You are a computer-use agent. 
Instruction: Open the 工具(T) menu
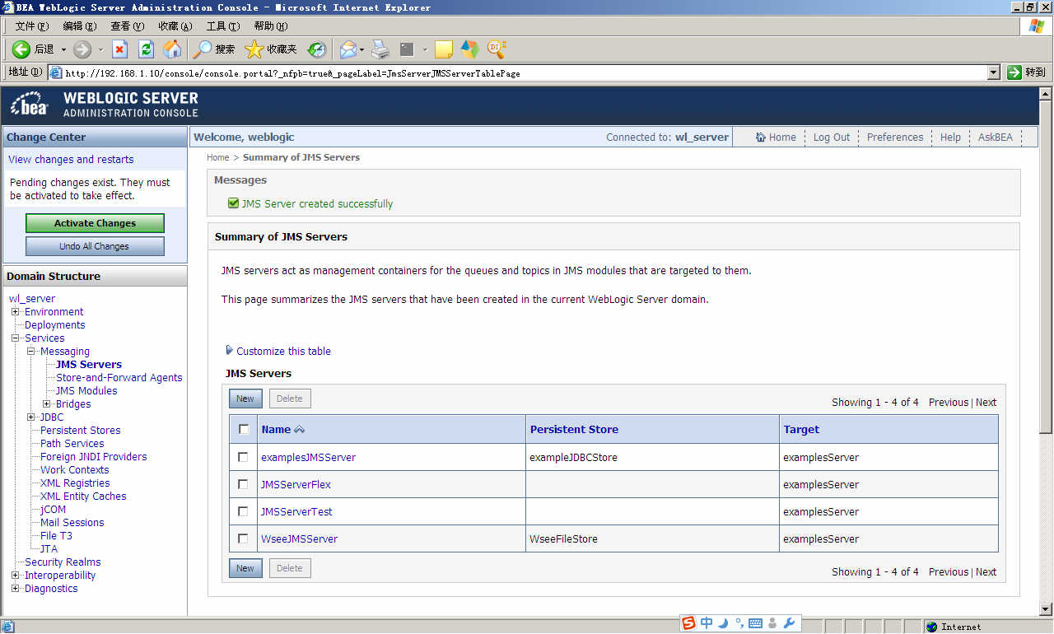[x=223, y=26]
